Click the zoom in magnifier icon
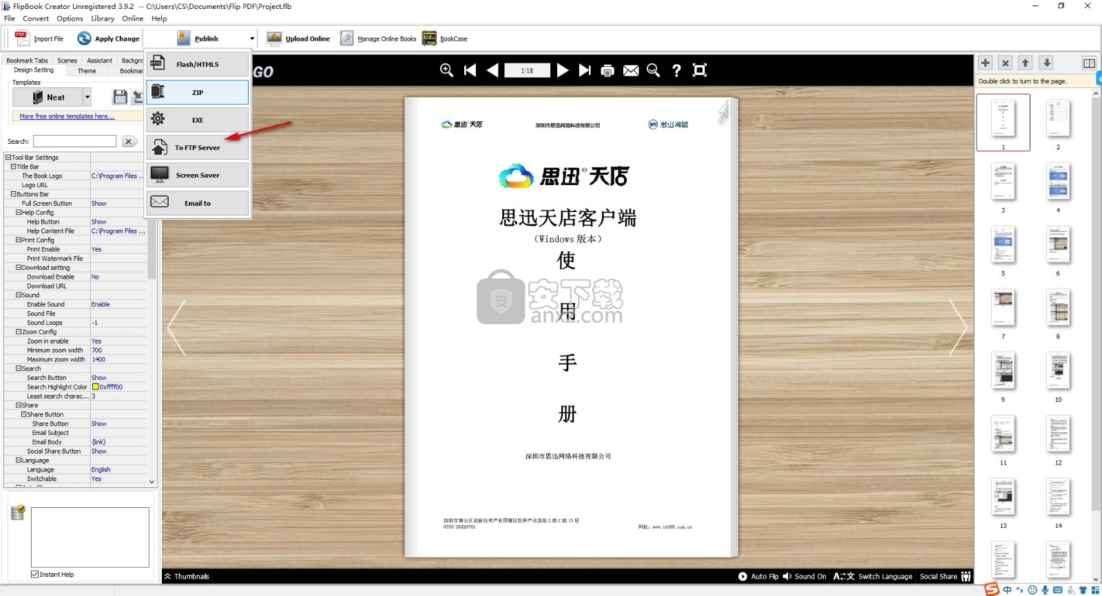1102x596 pixels. [446, 70]
